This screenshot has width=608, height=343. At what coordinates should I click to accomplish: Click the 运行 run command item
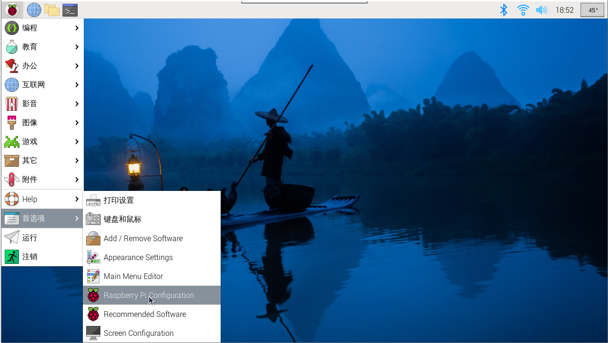29,238
